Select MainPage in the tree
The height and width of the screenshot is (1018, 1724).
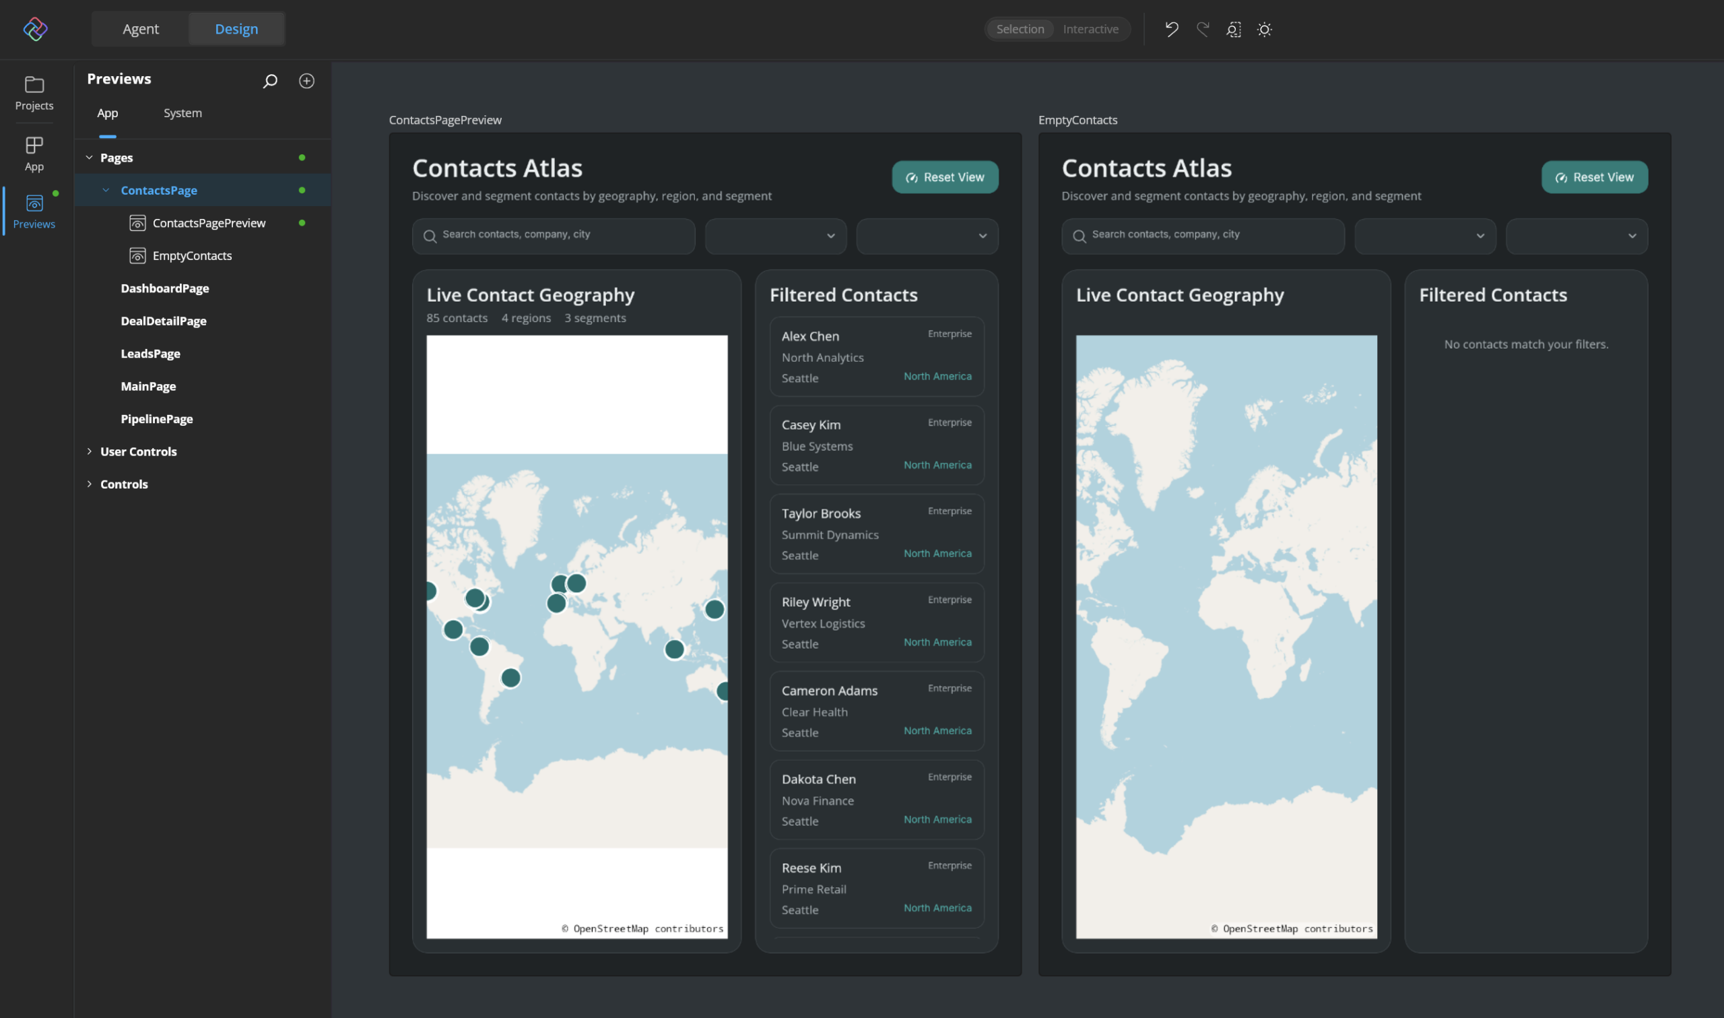click(x=149, y=386)
